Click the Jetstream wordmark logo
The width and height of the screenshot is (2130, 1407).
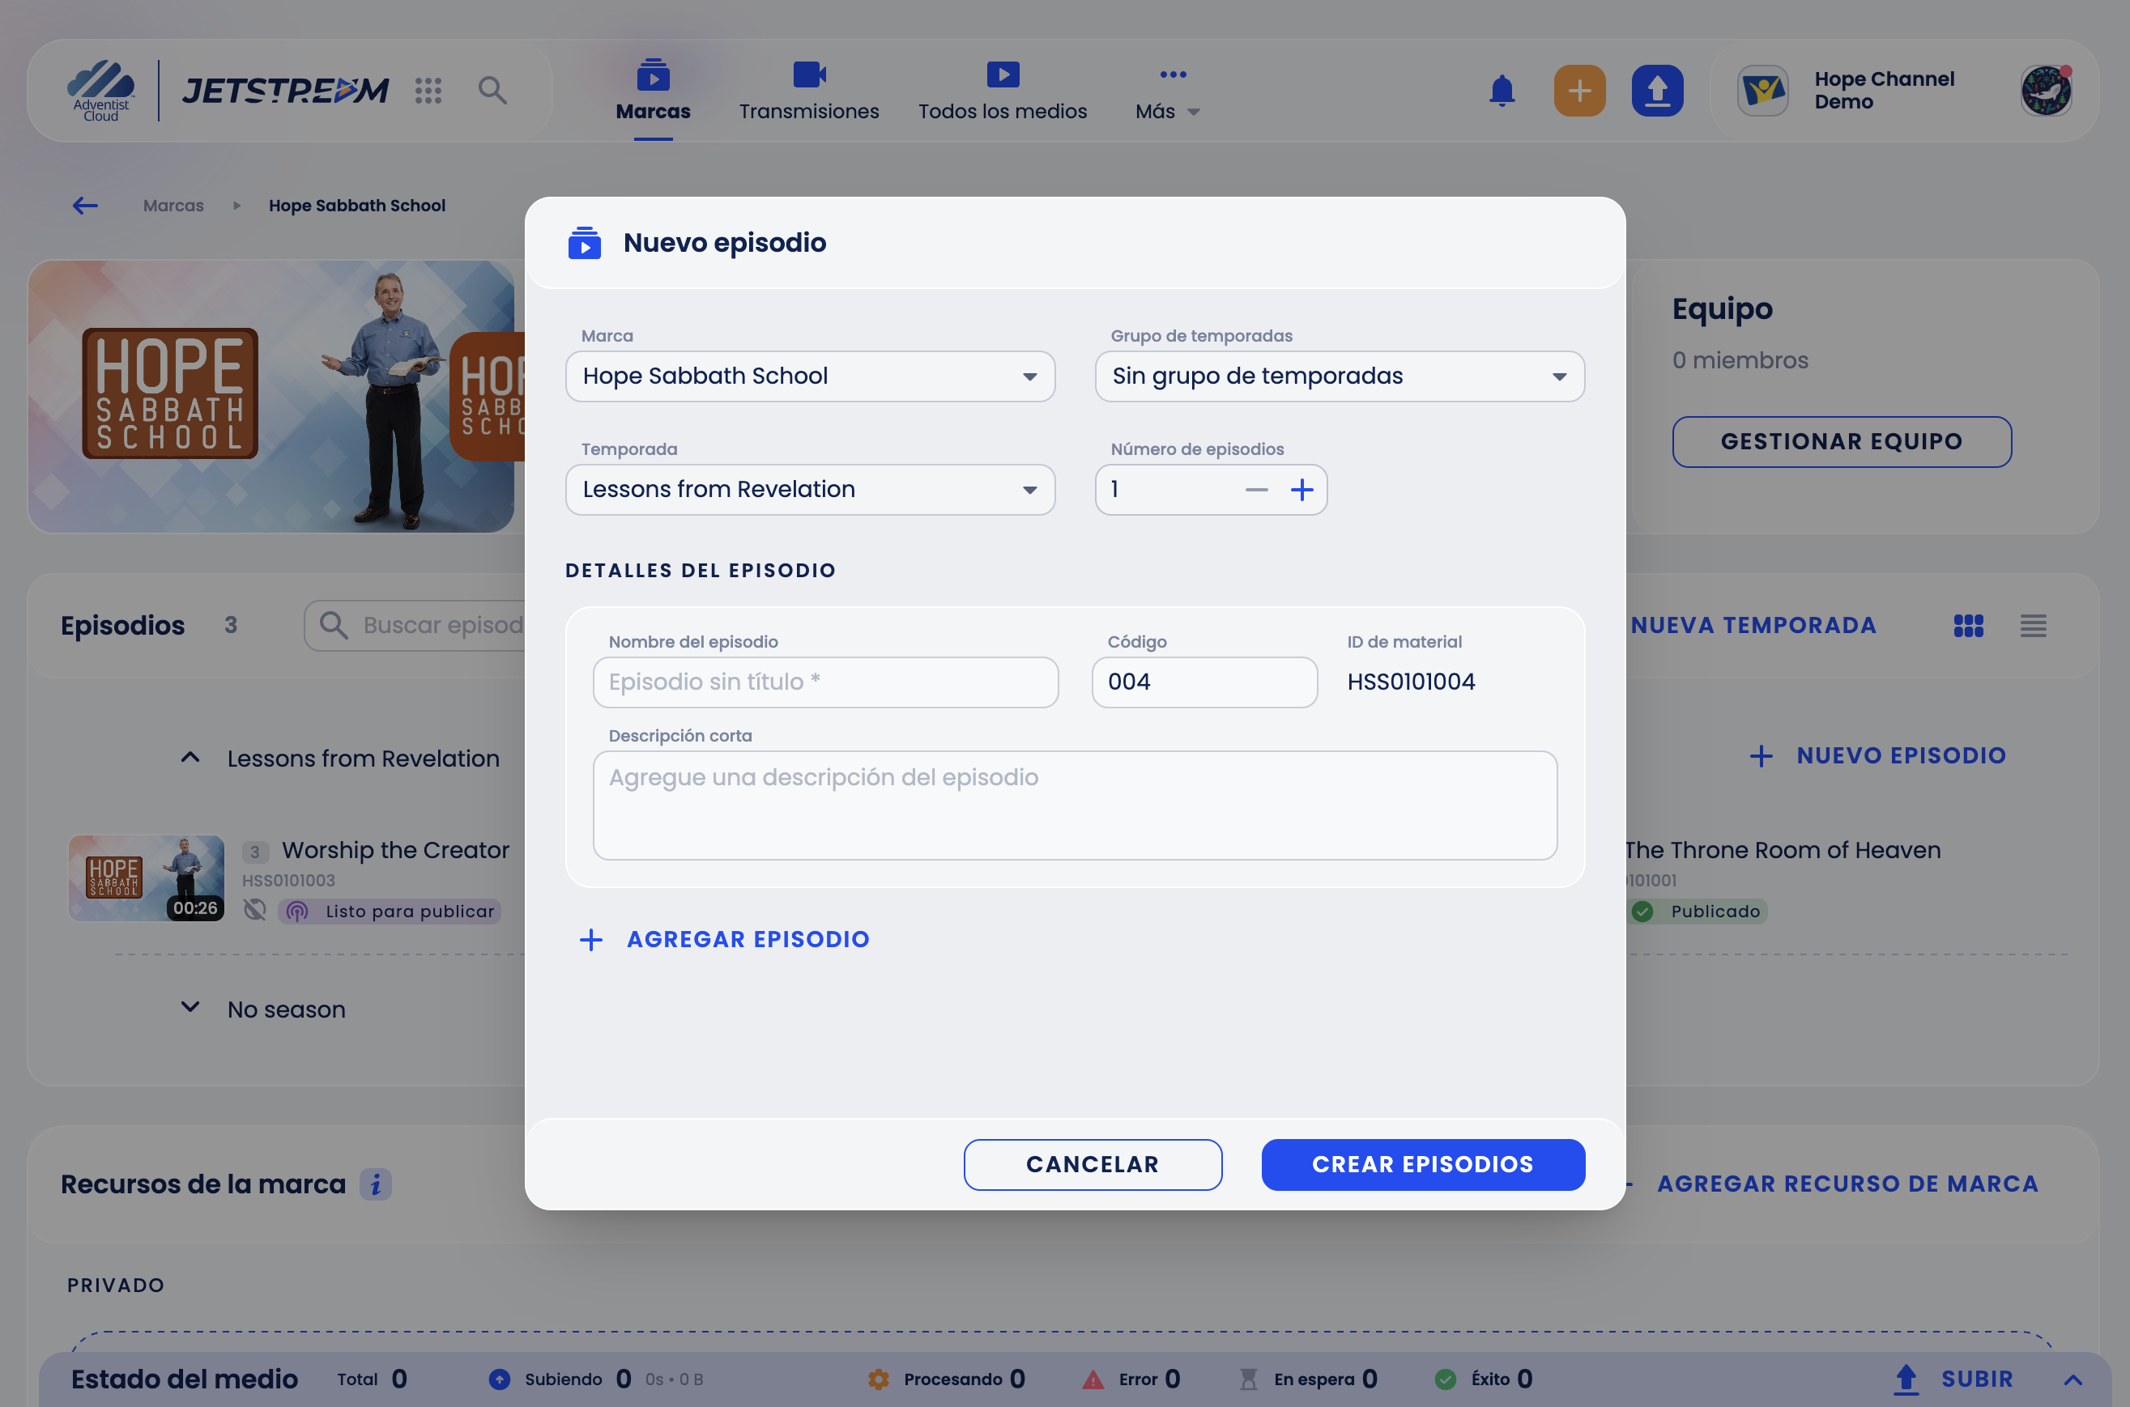285,91
